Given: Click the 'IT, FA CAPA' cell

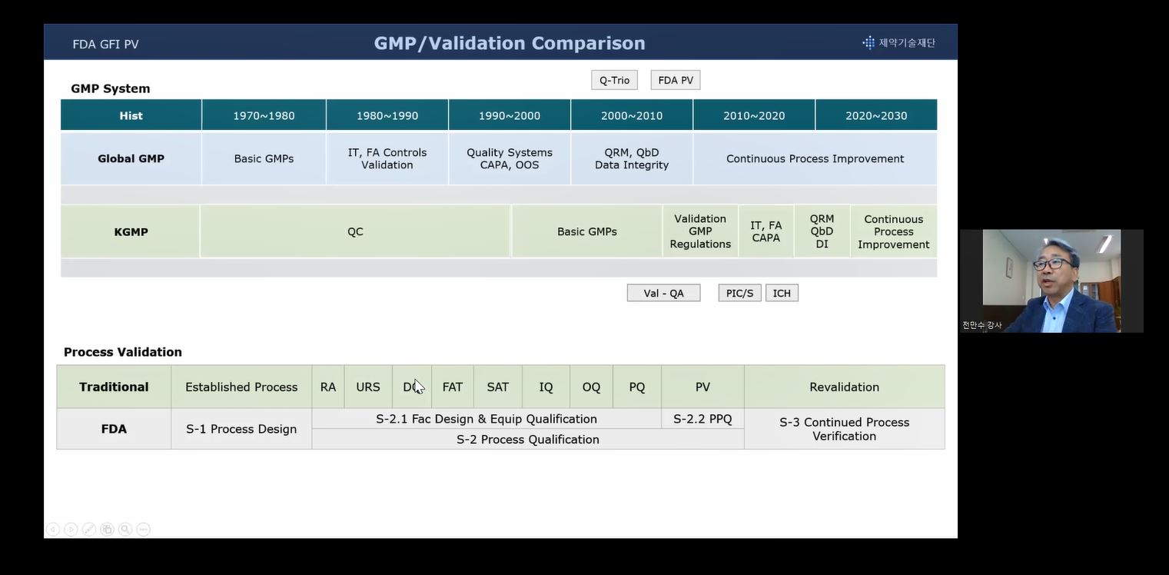Looking at the screenshot, I should (x=766, y=231).
